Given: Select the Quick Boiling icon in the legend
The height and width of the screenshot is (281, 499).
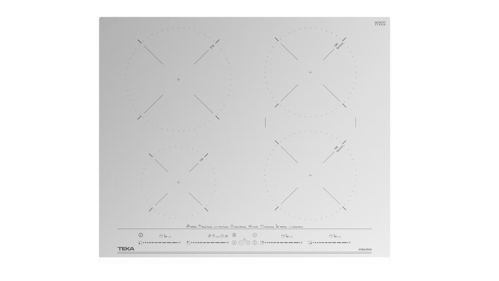Looking at the screenshot, I should click(232, 226).
